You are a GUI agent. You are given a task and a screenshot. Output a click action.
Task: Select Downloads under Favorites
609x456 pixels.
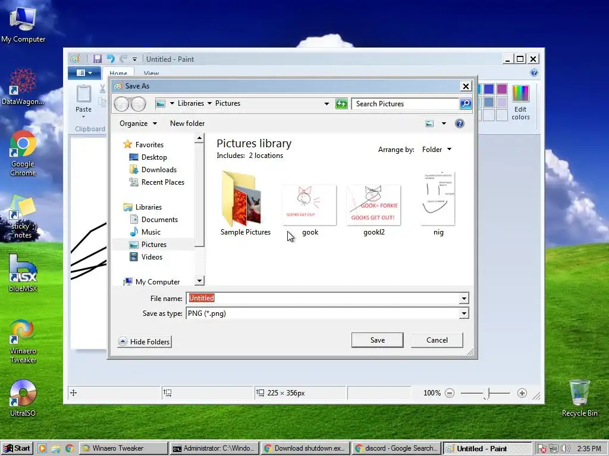158,169
